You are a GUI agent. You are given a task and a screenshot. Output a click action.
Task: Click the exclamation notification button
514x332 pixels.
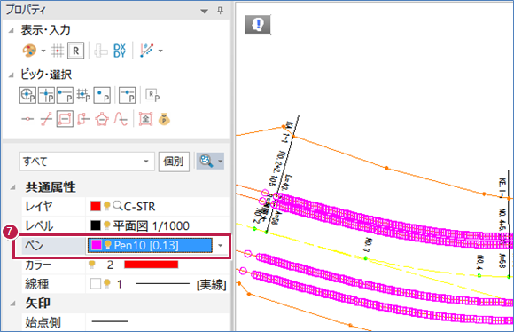click(x=258, y=24)
